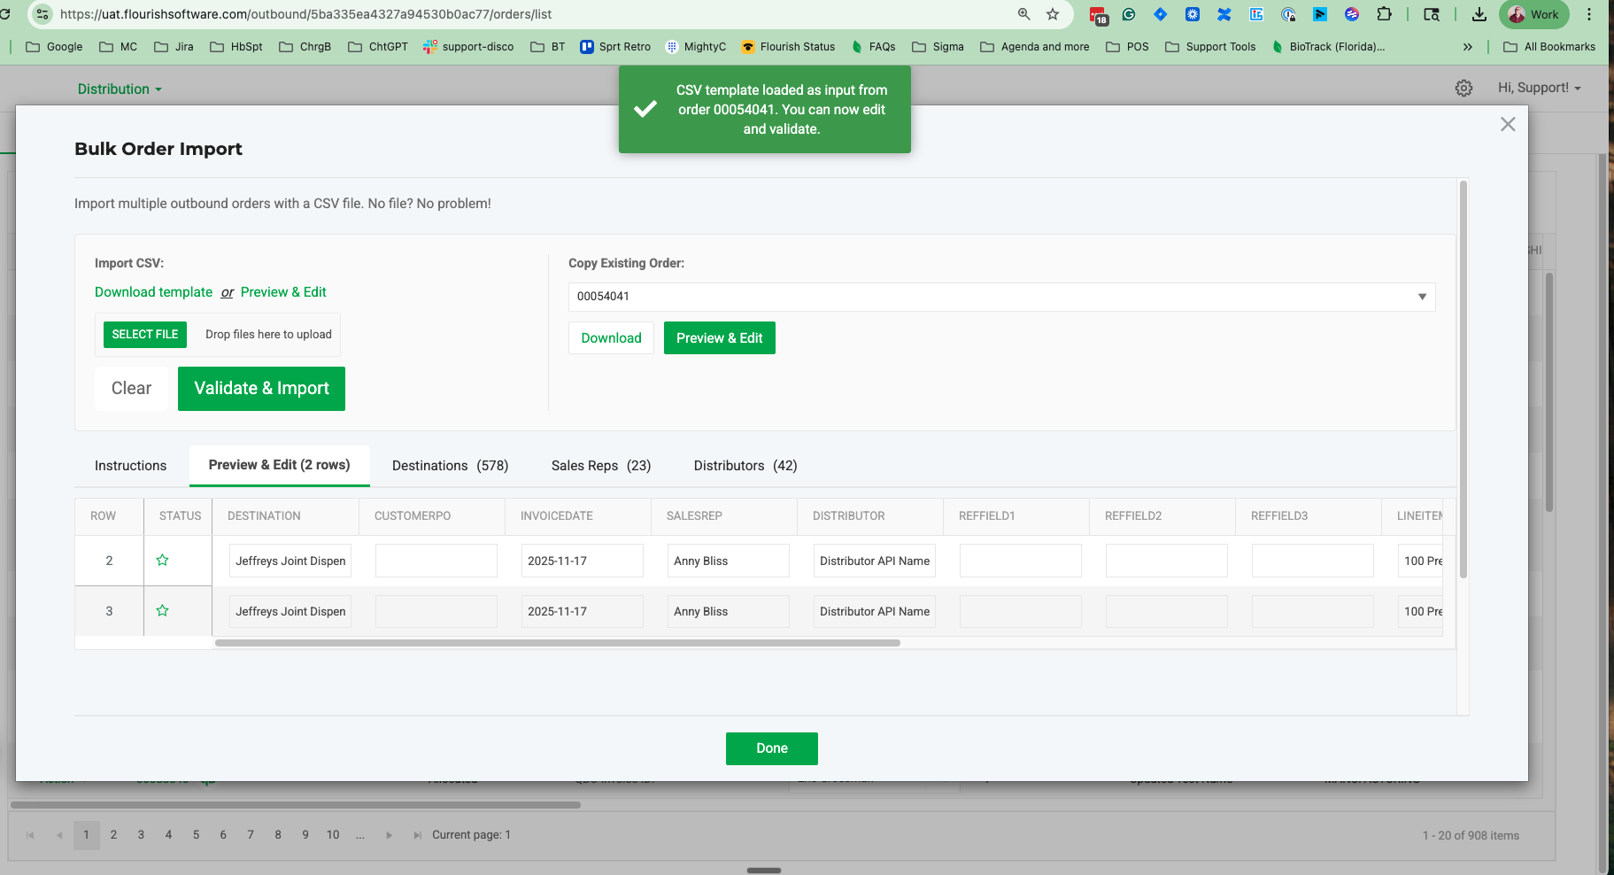The width and height of the screenshot is (1614, 875).
Task: Click the SELECT FILE button
Action: coord(145,335)
